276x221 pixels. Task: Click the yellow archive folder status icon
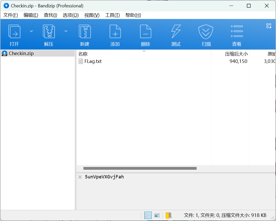pyautogui.click(x=169, y=215)
